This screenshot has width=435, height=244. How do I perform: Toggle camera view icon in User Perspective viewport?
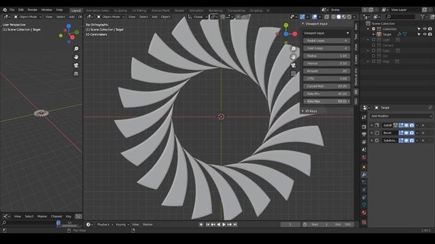click(x=76, y=65)
